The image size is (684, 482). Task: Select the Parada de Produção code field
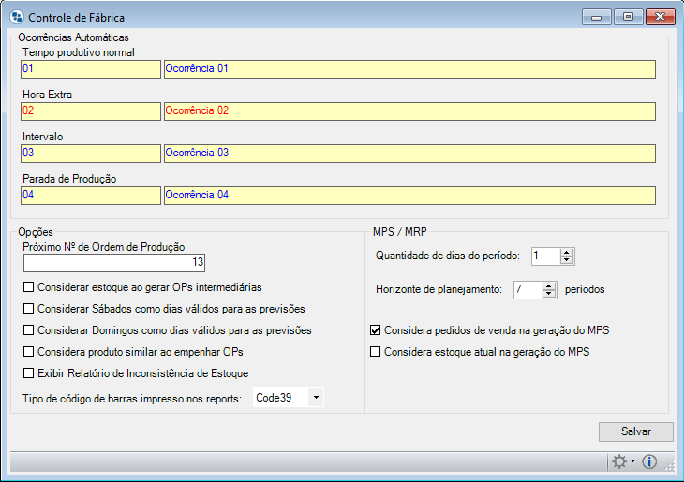coord(91,196)
